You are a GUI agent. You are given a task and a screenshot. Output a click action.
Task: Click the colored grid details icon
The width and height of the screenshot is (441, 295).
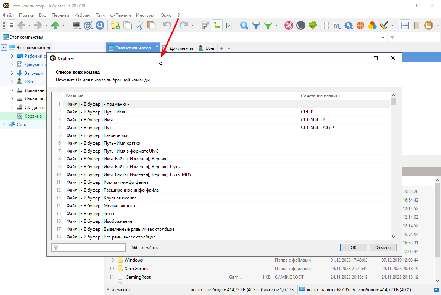coord(337,25)
